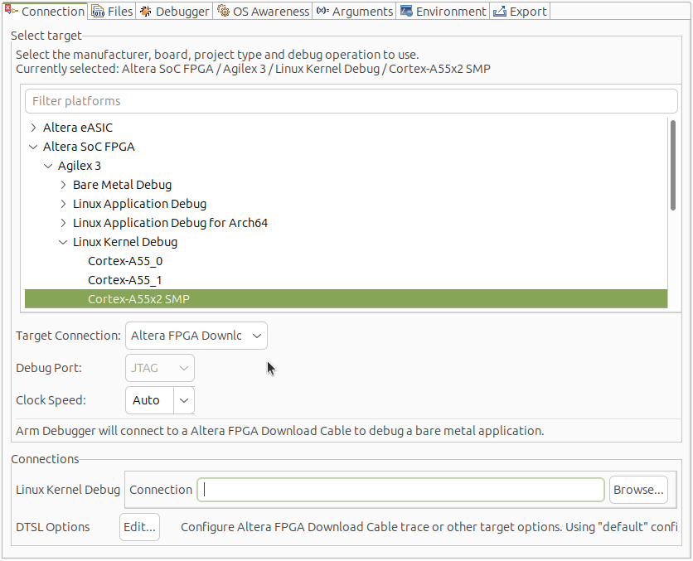Viewport: 693px width, 561px height.
Task: Collapse the Altera SoC FPGA node
Action: 33,147
